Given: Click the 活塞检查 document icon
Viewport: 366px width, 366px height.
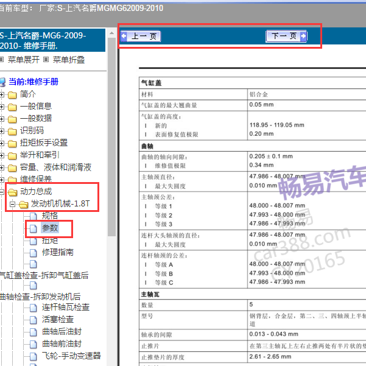Looking at the screenshot, I should click(x=33, y=320).
